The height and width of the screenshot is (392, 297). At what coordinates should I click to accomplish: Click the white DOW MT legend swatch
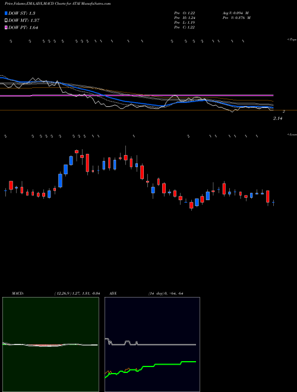click(6, 21)
